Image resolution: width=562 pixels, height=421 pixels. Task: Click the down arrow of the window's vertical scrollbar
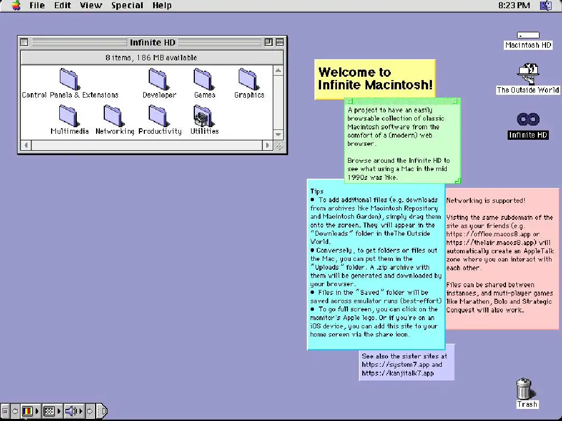(278, 135)
